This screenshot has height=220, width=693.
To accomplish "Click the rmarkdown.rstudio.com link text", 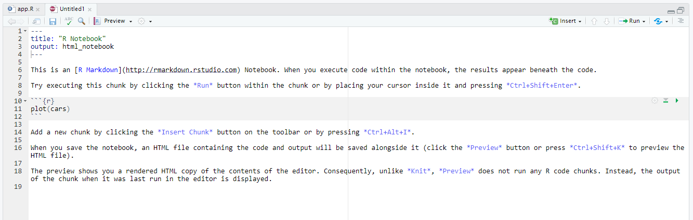I will pos(181,70).
